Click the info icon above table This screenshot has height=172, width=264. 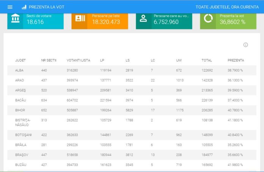point(245,45)
